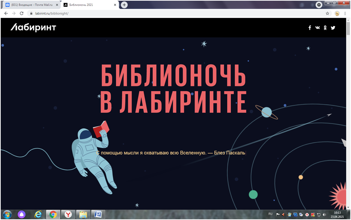Image resolution: width=351 pixels, height=220 pixels.
Task: Open the Chrome profile avatar
Action: (337, 13)
